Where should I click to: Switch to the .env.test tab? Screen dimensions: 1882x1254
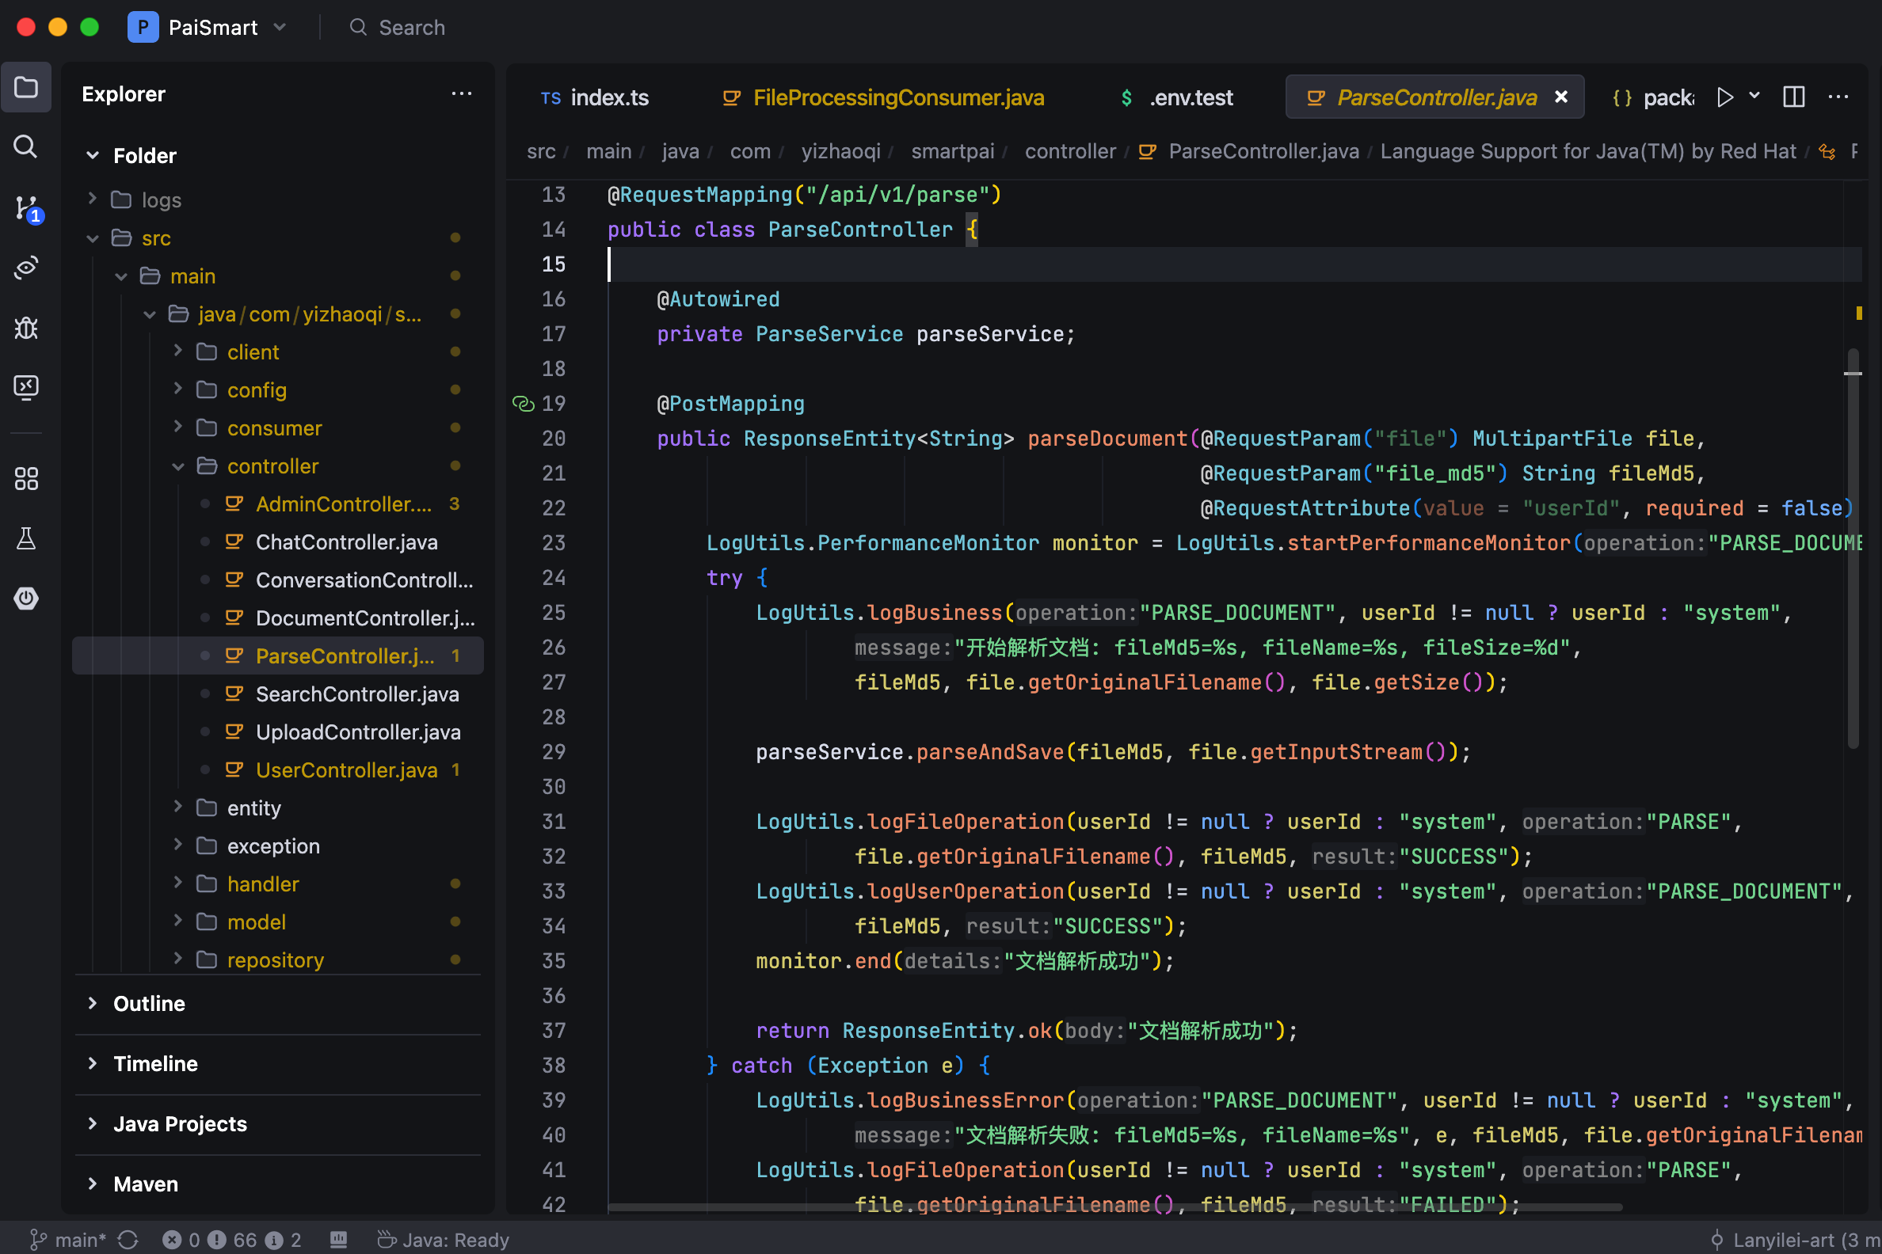[x=1190, y=97]
